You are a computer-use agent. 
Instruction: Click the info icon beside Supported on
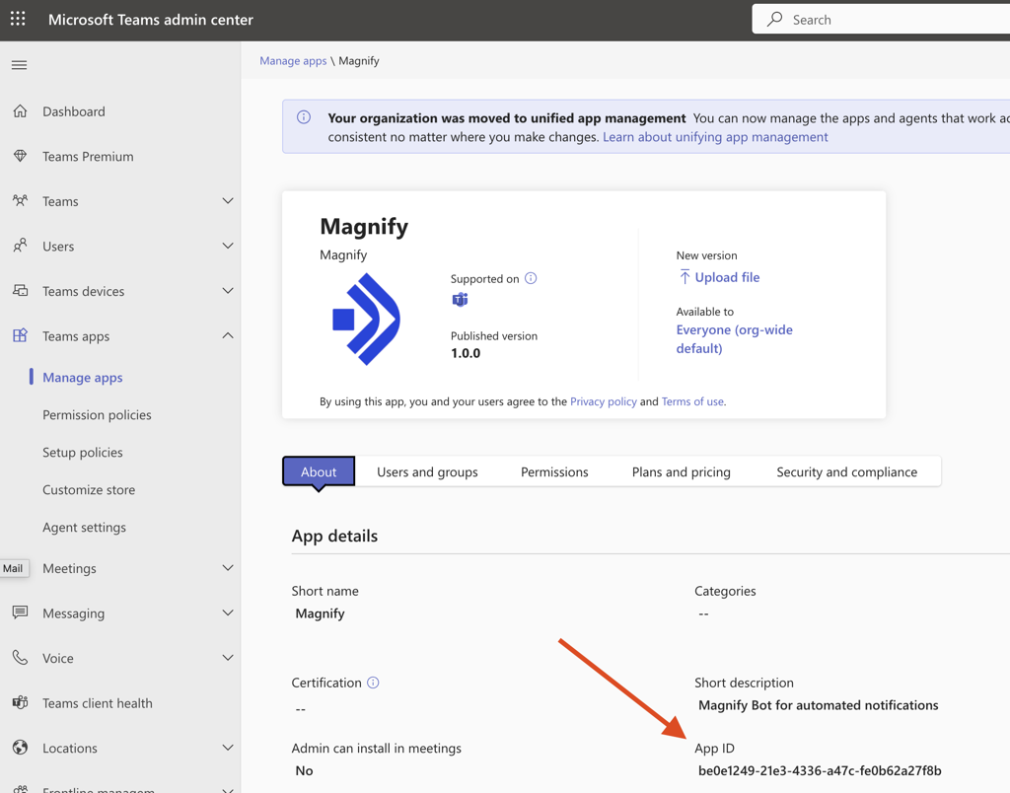click(x=531, y=278)
